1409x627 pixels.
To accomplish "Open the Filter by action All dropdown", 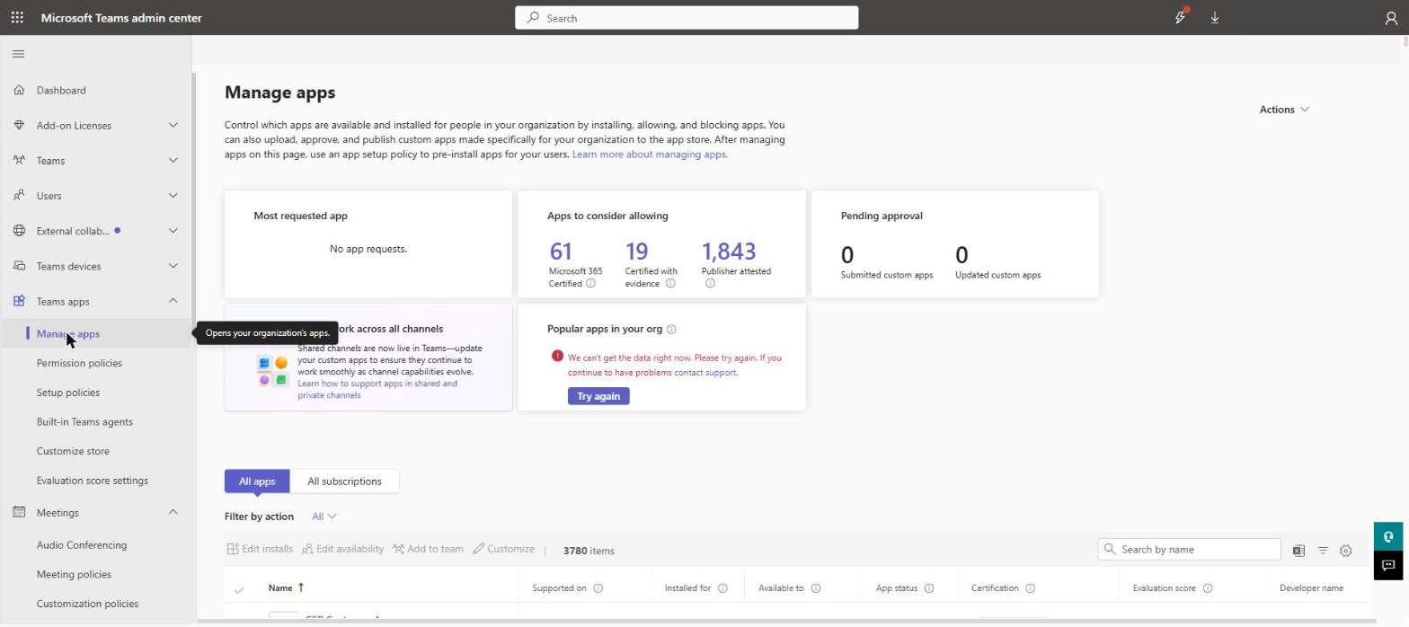I will tap(323, 517).
